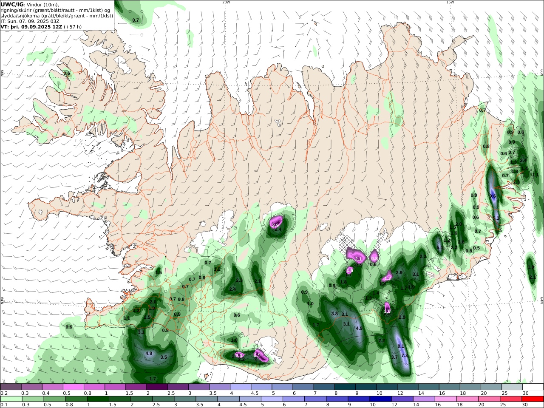Click the 8.1 precipitation value in southeast
This screenshot has width=544, height=408.
click(x=401, y=346)
